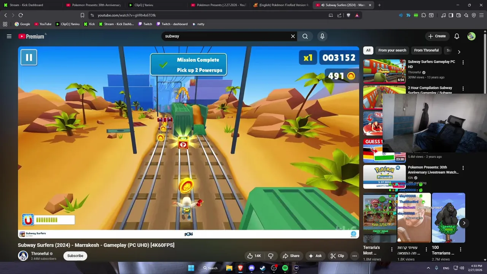Image resolution: width=487 pixels, height=274 pixels.
Task: Open File Explorer from taskbar
Action: (x=229, y=268)
